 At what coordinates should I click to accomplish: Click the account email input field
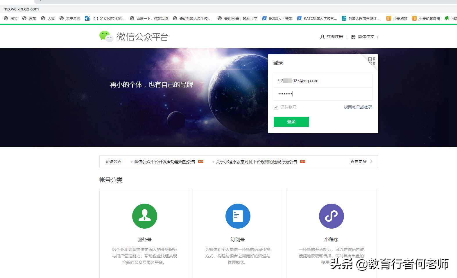[323, 81]
